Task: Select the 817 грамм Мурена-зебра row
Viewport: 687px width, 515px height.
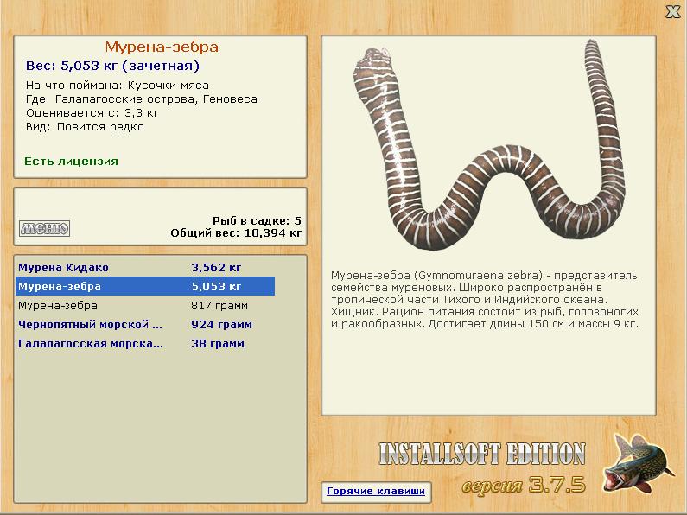Action: coord(145,306)
